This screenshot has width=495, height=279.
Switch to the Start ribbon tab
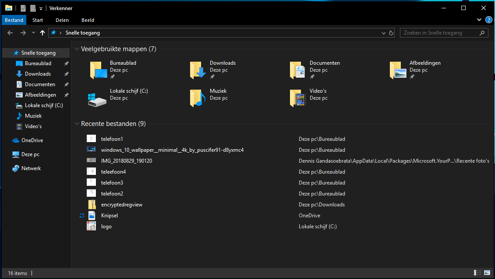tap(38, 20)
